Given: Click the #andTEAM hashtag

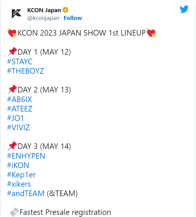Looking at the screenshot, I should tap(26, 194).
